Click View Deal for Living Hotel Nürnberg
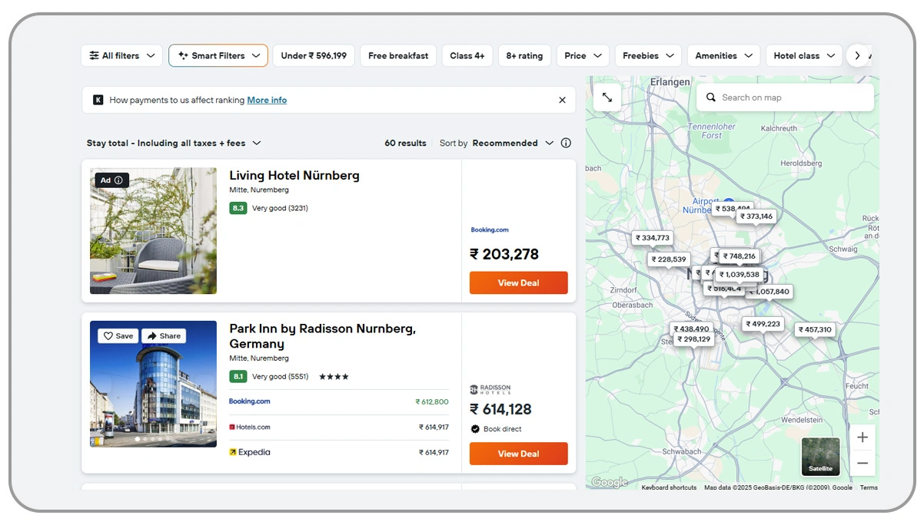Viewport: 924px width, 525px height. 518,282
